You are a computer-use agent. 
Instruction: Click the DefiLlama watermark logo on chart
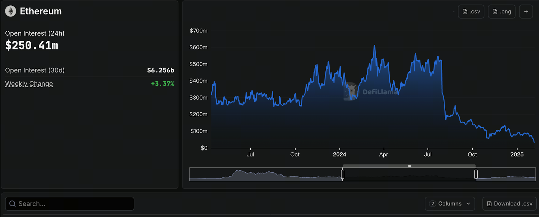[x=351, y=91]
